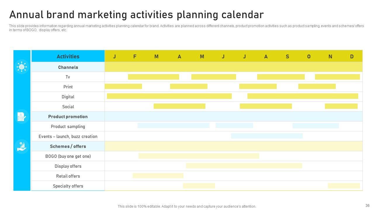This screenshot has height=210, width=374.
Task: Click the Specialty offers label
Action: pyautogui.click(x=68, y=186)
